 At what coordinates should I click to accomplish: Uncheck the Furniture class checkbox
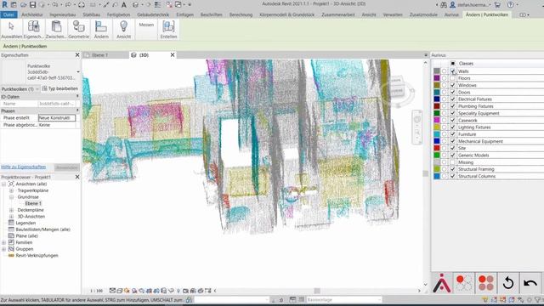[x=452, y=134]
